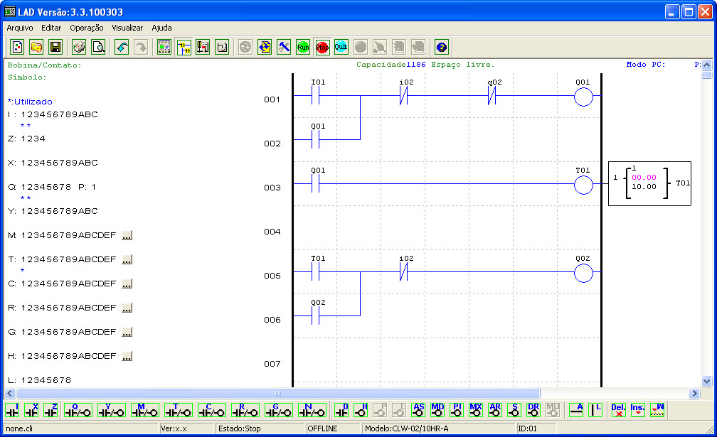Save the program with the floppy disk icon
The image size is (717, 437).
55,47
